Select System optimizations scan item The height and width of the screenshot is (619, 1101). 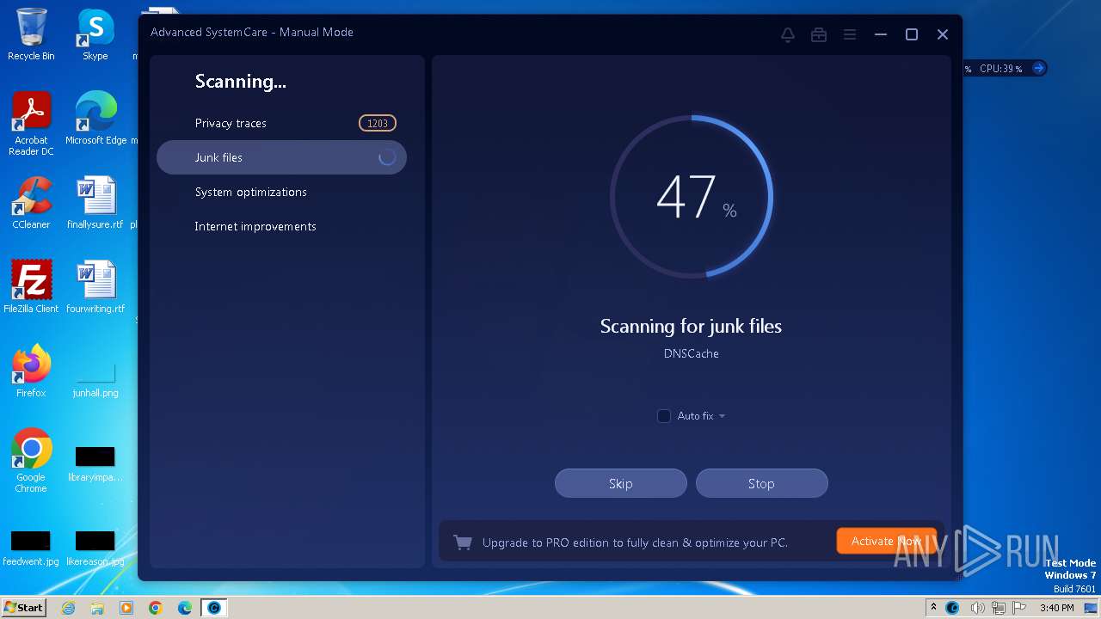pos(281,192)
